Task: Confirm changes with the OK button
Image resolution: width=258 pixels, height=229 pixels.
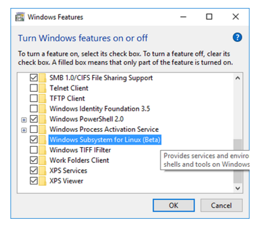Action: (x=173, y=205)
